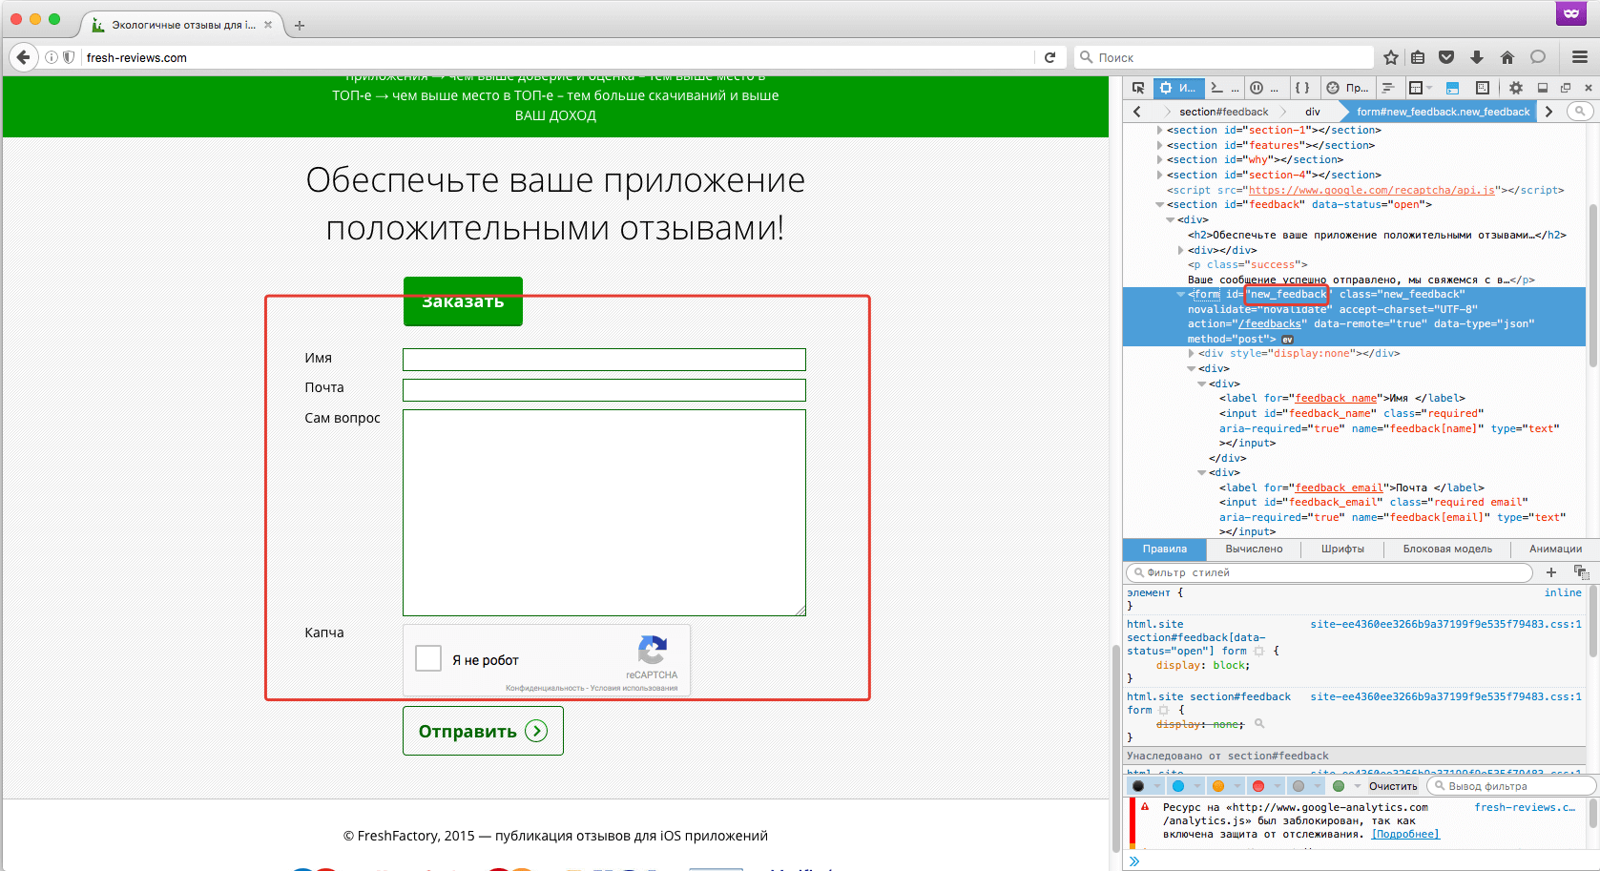
Task: Open the 'Блоковая модель' tab
Action: click(1447, 549)
